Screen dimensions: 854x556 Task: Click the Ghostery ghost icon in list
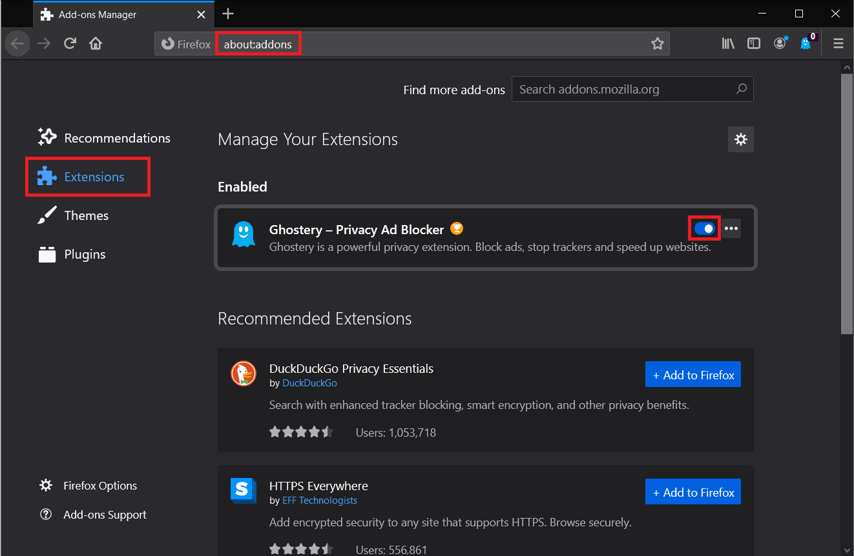[244, 234]
